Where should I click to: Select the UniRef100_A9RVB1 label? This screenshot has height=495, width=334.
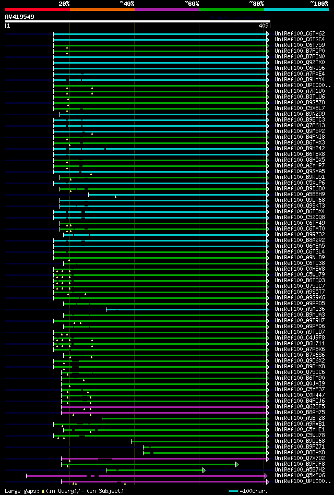(x=300, y=424)
